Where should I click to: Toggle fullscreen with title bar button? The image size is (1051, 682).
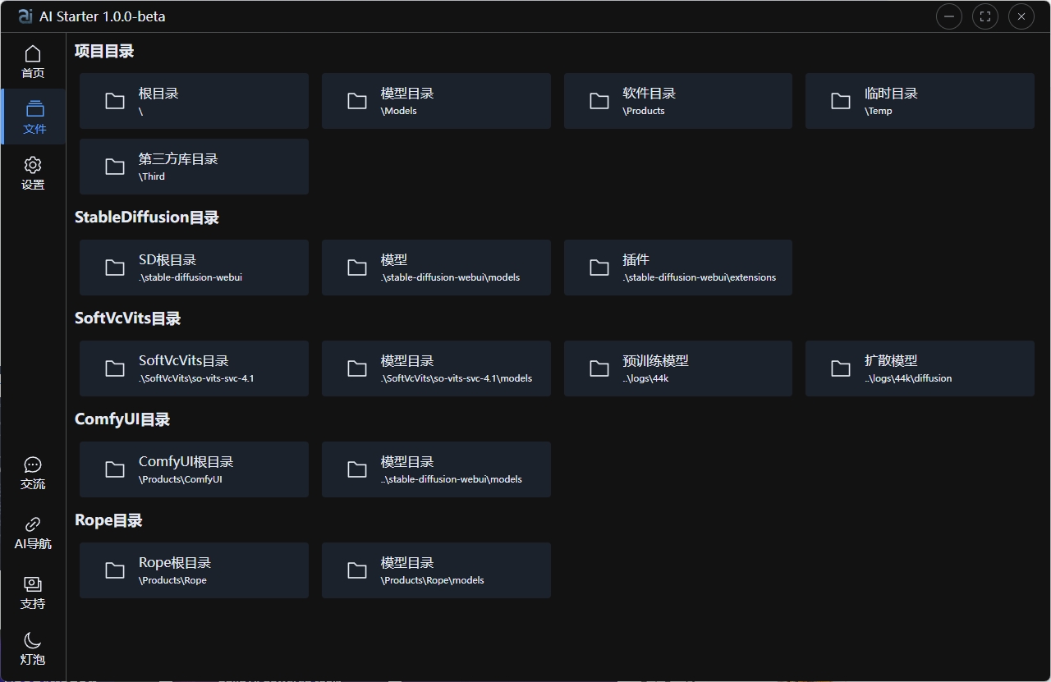tap(985, 16)
